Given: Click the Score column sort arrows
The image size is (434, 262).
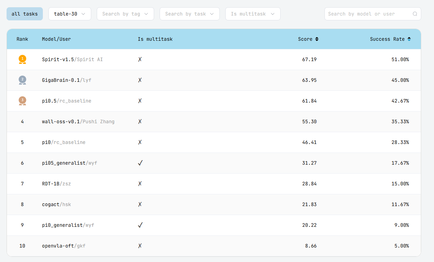Looking at the screenshot, I should coord(317,39).
